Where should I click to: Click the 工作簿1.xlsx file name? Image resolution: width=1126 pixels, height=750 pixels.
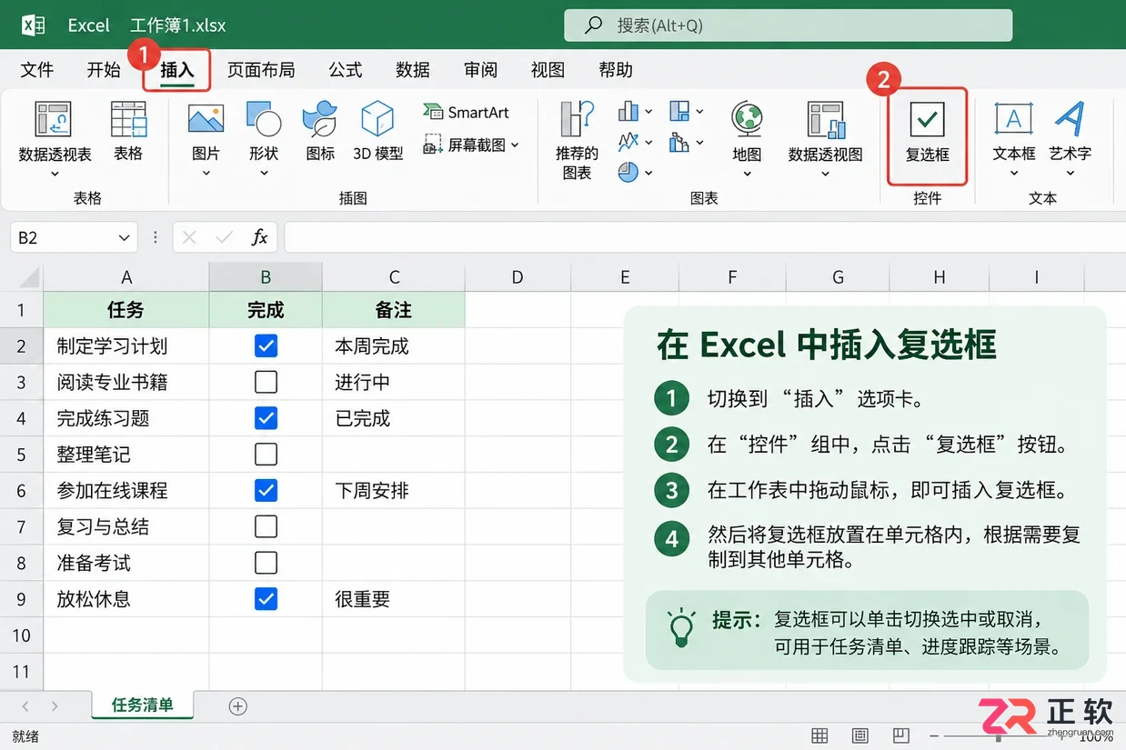(178, 25)
